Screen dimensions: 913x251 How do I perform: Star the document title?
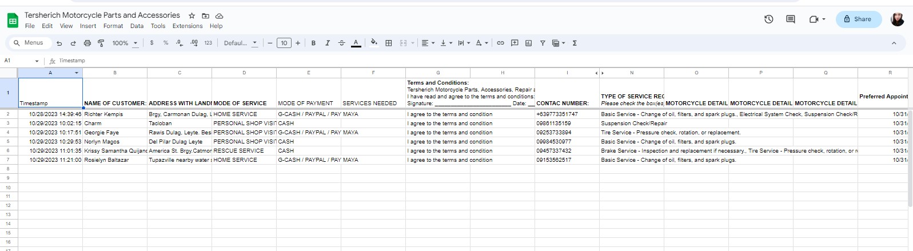coord(192,15)
